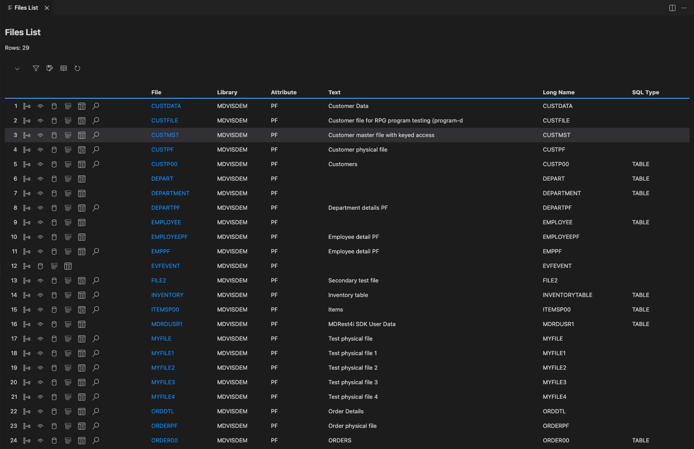Screen dimensions: 694x449
Task: Click the database cylinder icon for CUSTDATA
Action: tap(54, 106)
